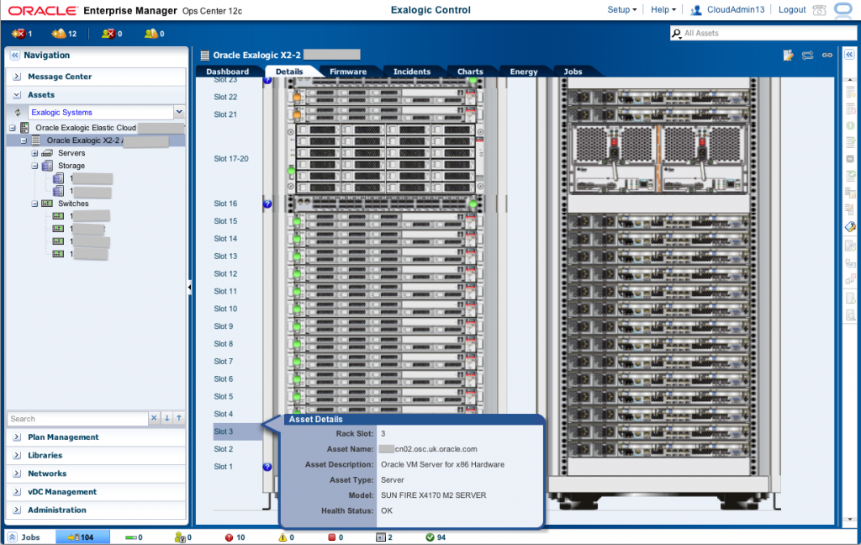Click the first switch icon under Switches
861x545 pixels.
tap(58, 216)
